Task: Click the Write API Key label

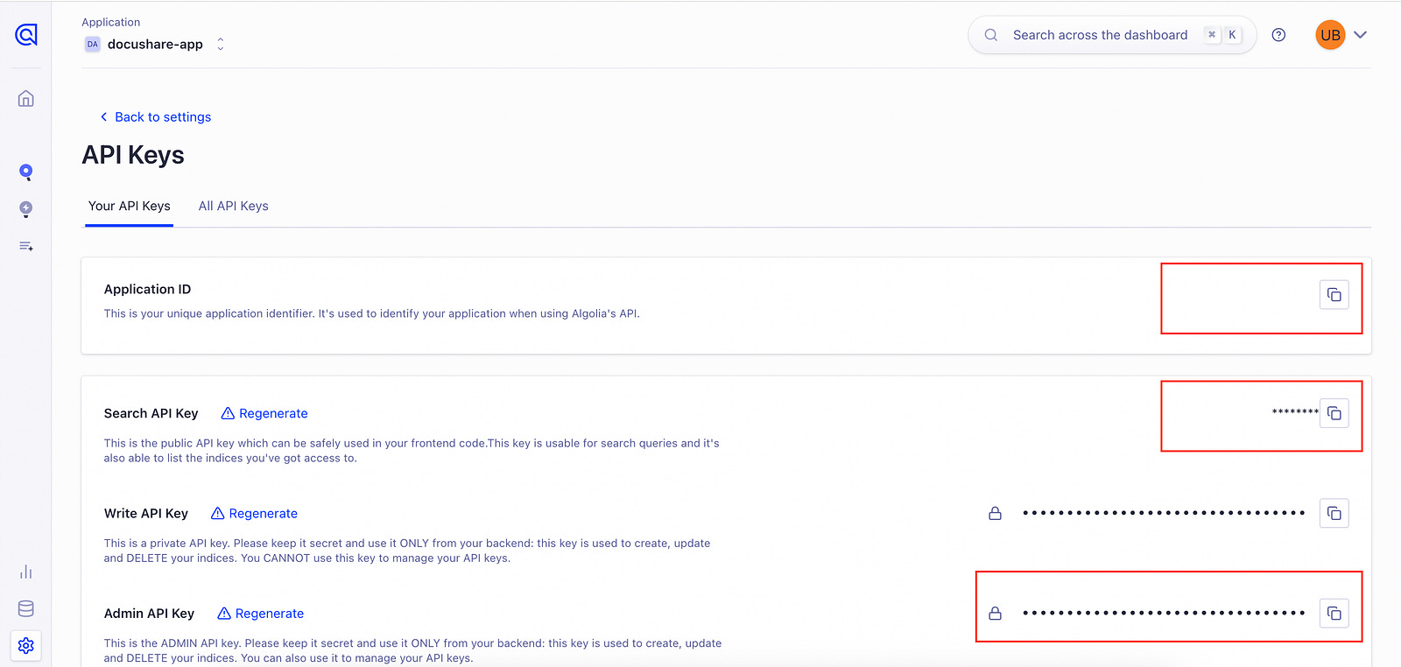Action: point(145,513)
